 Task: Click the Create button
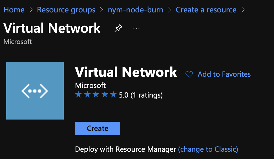[x=98, y=129]
